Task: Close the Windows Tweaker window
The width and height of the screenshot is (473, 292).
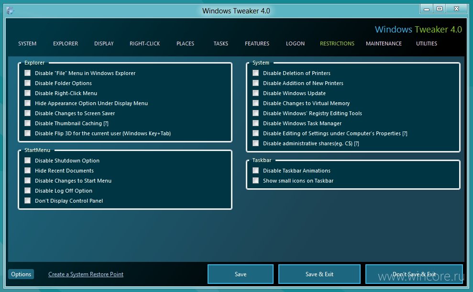Action: pyautogui.click(x=457, y=9)
